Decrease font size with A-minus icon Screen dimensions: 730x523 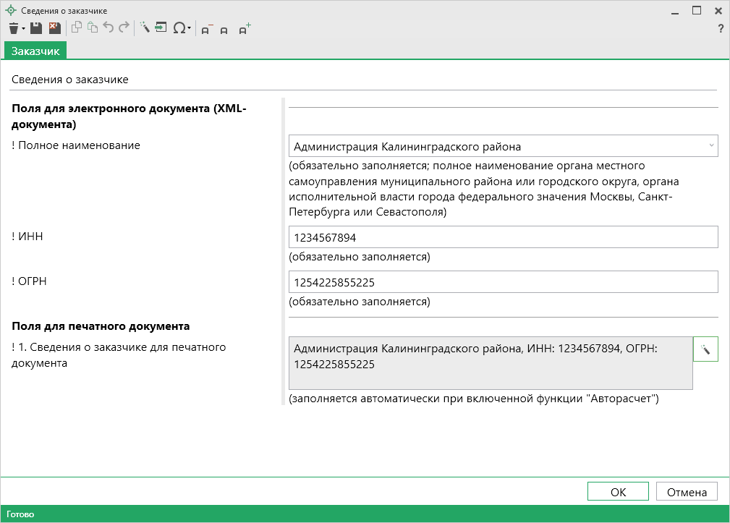(206, 29)
